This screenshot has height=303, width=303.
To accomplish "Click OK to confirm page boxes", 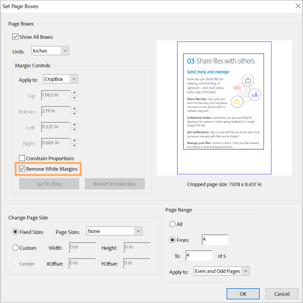I will coord(243,294).
